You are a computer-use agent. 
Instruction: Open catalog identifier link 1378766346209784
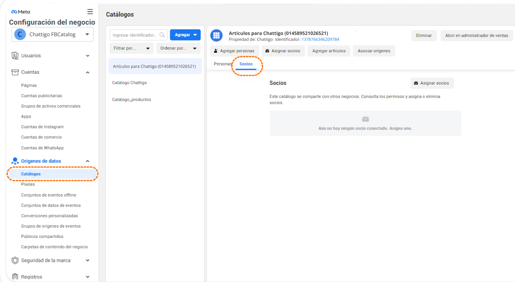click(320, 39)
